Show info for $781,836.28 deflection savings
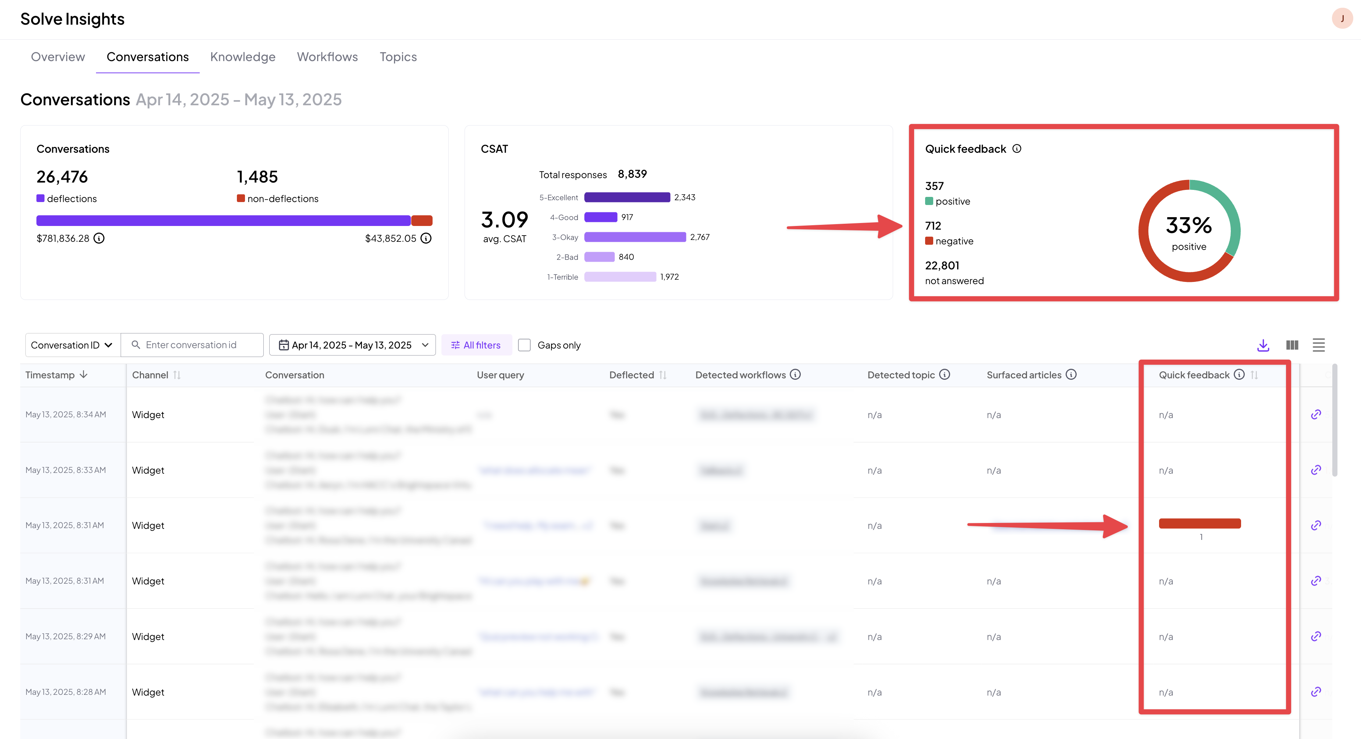 click(99, 238)
